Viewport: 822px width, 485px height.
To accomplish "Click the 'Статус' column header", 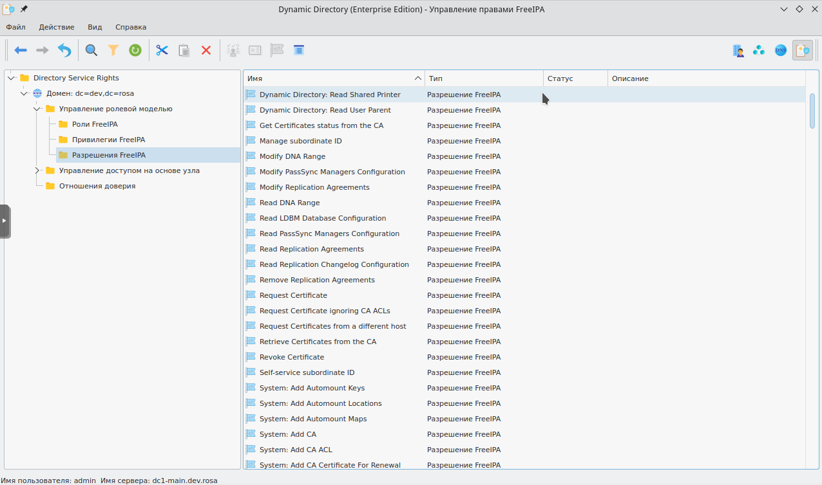I will (x=575, y=78).
